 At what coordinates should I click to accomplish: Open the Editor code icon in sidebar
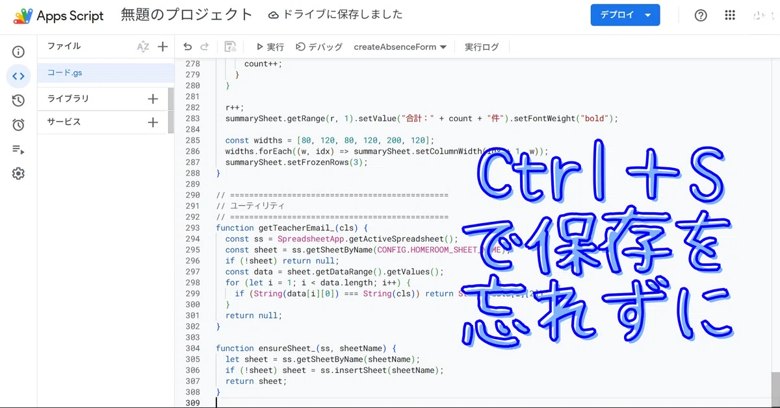coord(18,76)
